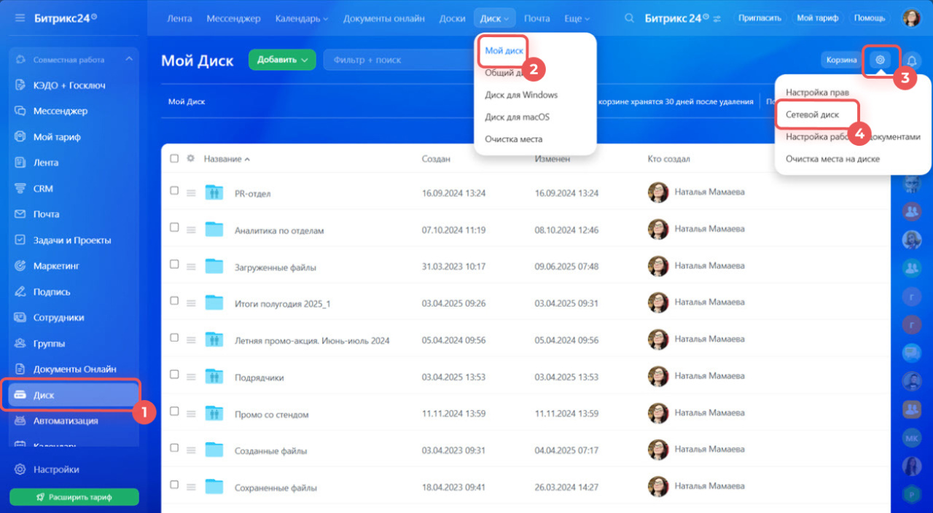This screenshot has height=513, width=933.
Task: Check the PR-отдел row checkbox
Action: click(x=174, y=190)
